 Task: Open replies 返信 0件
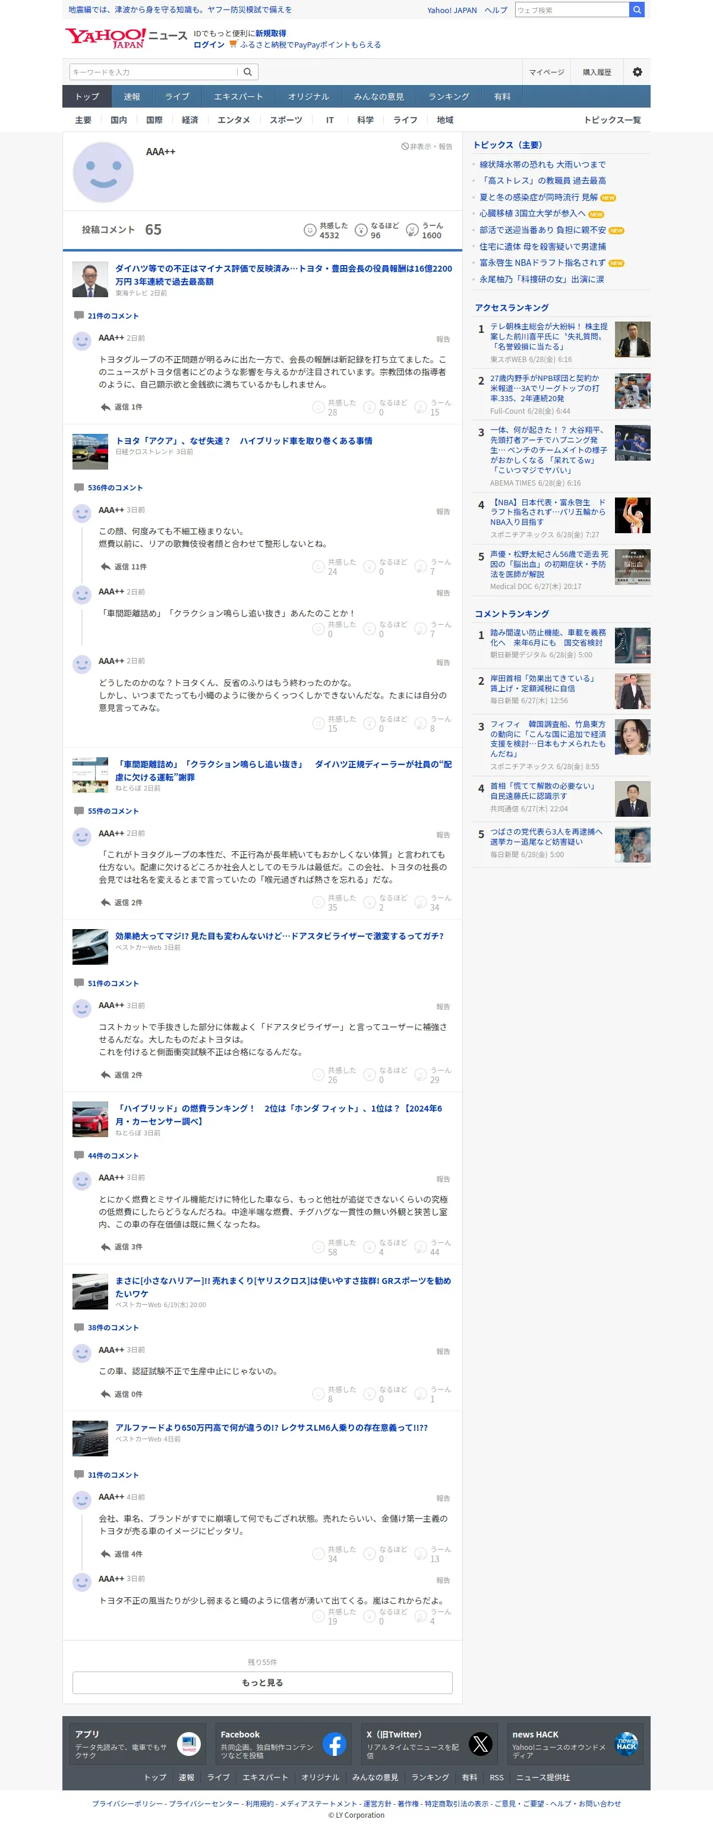pyautogui.click(x=122, y=1395)
